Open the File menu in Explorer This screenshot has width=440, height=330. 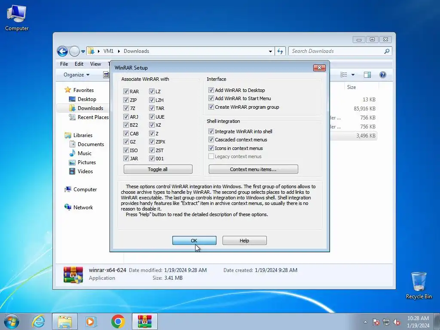click(64, 64)
